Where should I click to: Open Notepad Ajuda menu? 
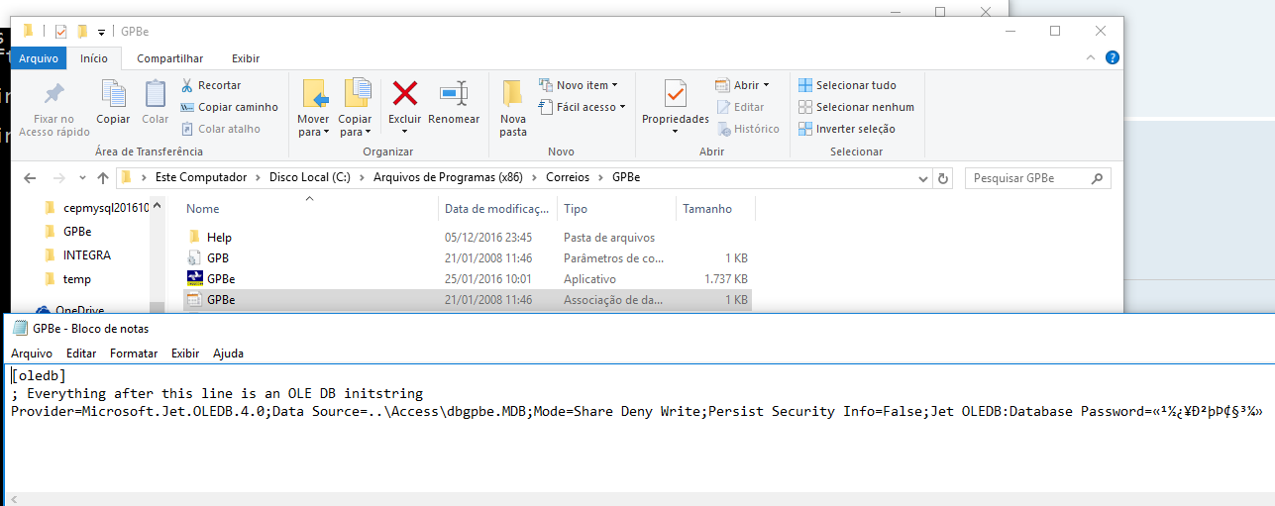pyautogui.click(x=228, y=354)
